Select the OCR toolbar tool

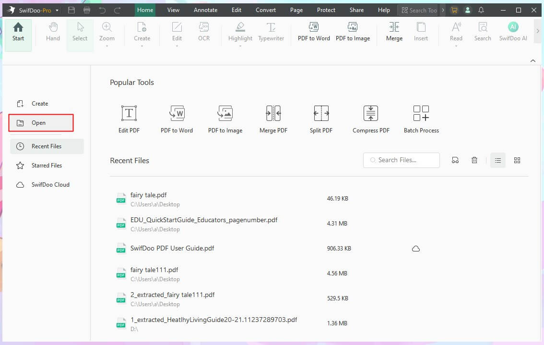pyautogui.click(x=204, y=32)
